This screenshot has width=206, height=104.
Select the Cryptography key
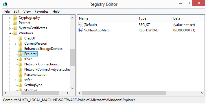tap(30, 18)
